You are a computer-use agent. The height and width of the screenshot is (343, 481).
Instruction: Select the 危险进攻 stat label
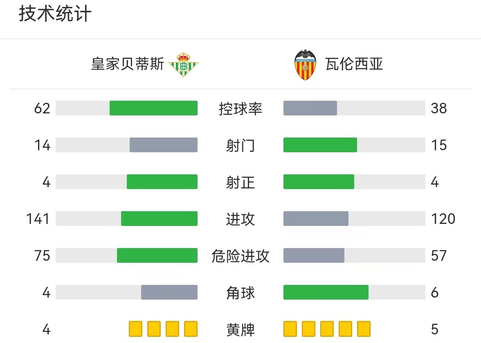[x=240, y=256]
